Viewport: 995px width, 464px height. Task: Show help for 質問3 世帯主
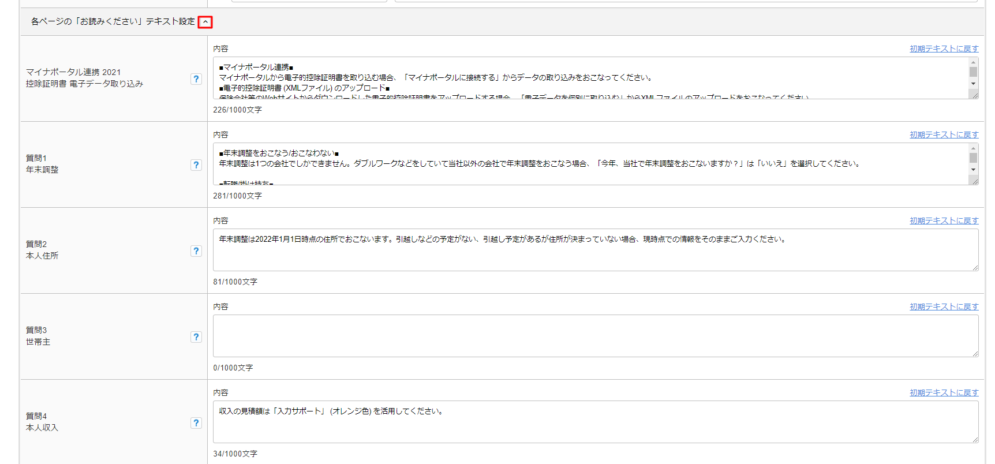(196, 337)
